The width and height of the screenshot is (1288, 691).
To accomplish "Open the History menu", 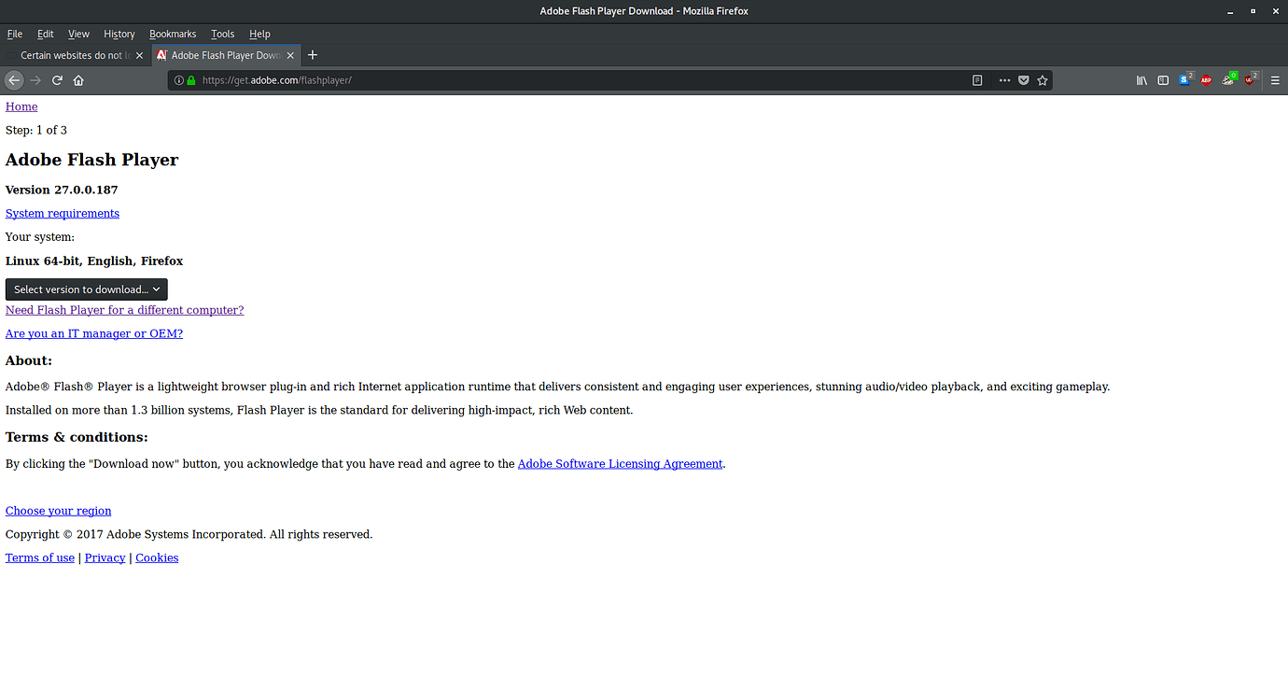I will click(x=119, y=34).
